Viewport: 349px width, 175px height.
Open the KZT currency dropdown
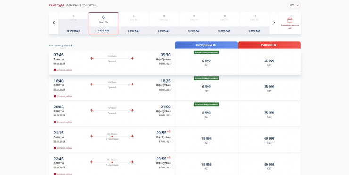click(294, 5)
